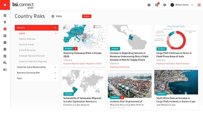Open the settings gear icon
This screenshot has width=203, height=126.
click(x=164, y=5)
